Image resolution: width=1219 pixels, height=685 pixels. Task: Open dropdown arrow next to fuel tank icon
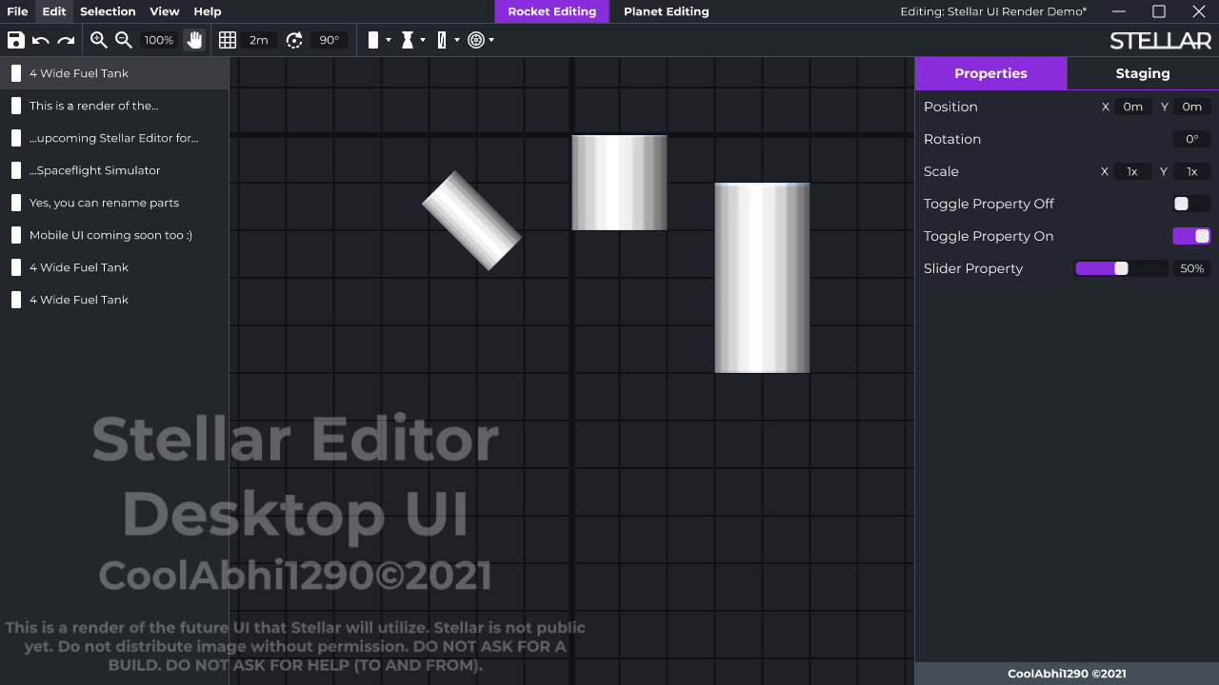pyautogui.click(x=389, y=40)
